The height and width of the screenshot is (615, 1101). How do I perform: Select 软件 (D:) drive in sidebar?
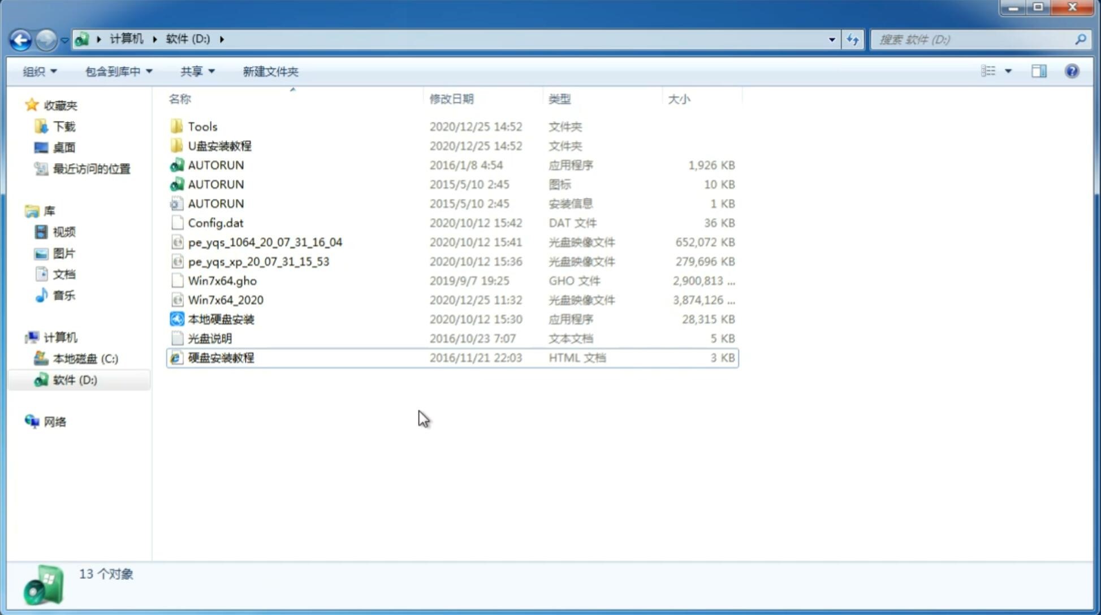(x=75, y=379)
